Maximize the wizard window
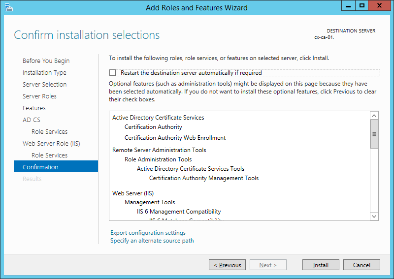Image resolution: width=394 pixels, height=279 pixels. pos(362,6)
